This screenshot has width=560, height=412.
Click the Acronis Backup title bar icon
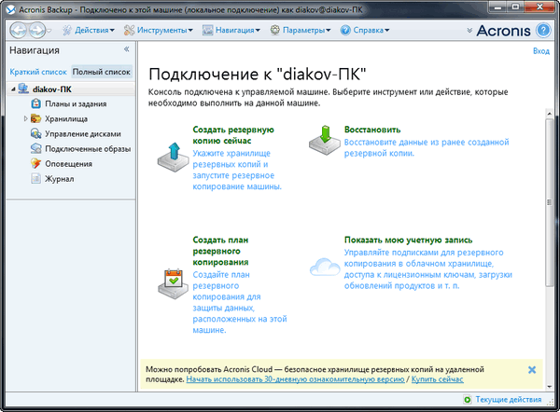point(11,9)
